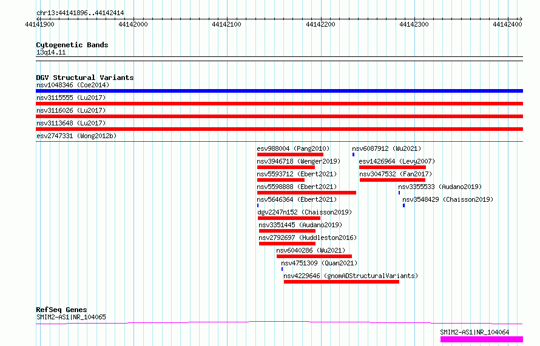Screen dimensions: 540x346
Task: Click the magenta SMIM2-AS1 NR_104064 exon block
Action: click(482, 339)
